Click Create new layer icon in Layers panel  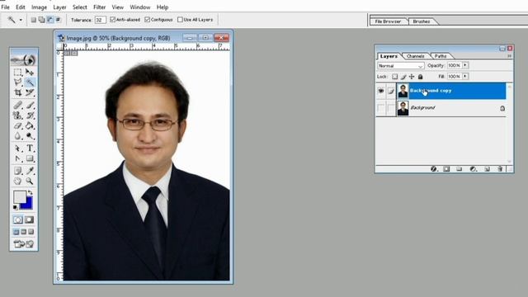pyautogui.click(x=487, y=169)
